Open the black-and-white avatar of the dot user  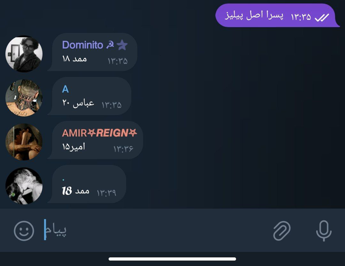24,186
